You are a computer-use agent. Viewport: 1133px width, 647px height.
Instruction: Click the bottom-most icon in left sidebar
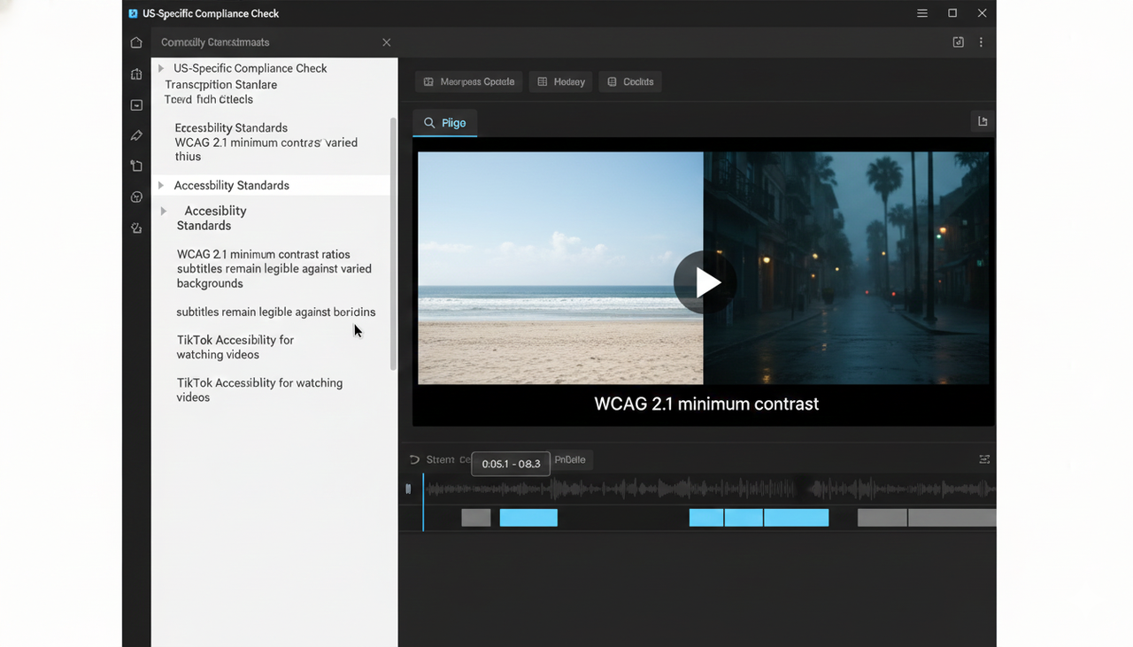point(136,227)
